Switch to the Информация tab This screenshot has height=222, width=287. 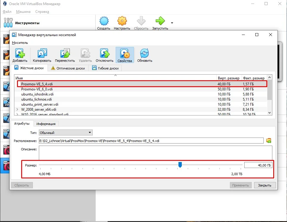[x=46, y=124]
